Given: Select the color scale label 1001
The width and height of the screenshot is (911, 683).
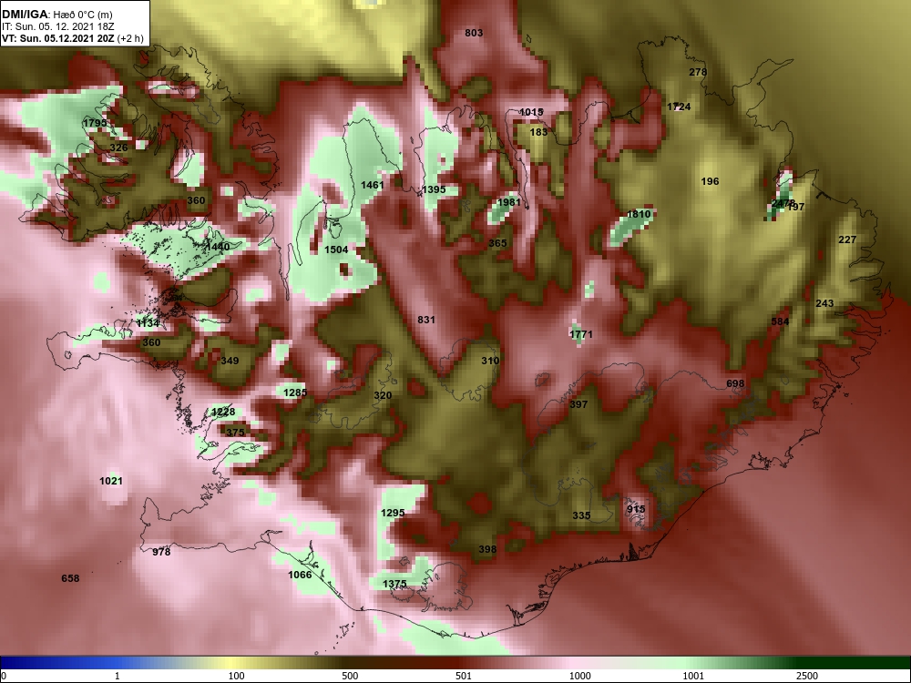Looking at the screenshot, I should click(x=693, y=676).
